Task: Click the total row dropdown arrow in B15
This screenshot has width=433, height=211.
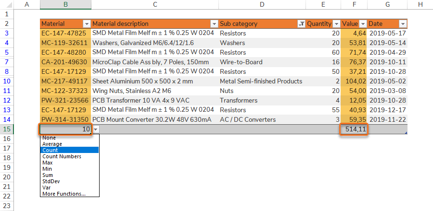Action: (x=96, y=129)
